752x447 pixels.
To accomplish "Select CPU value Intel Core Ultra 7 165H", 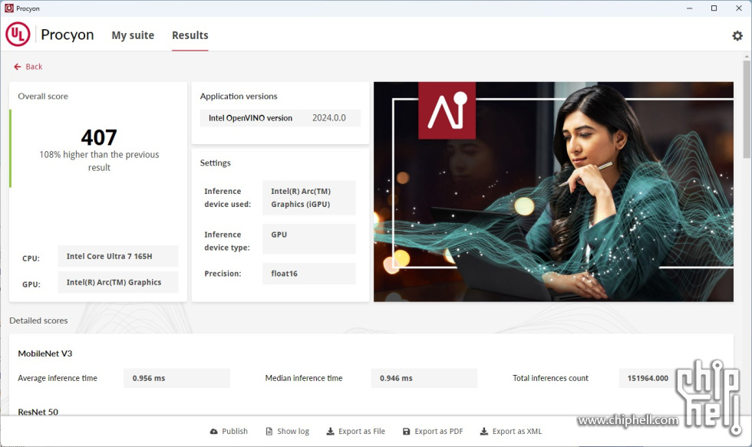I will point(118,256).
